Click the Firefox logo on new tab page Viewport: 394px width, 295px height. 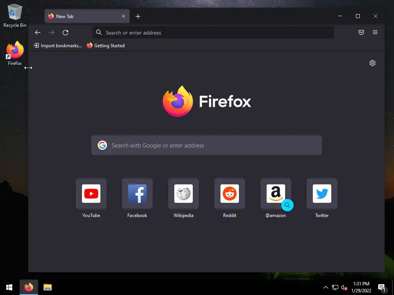pyautogui.click(x=207, y=101)
